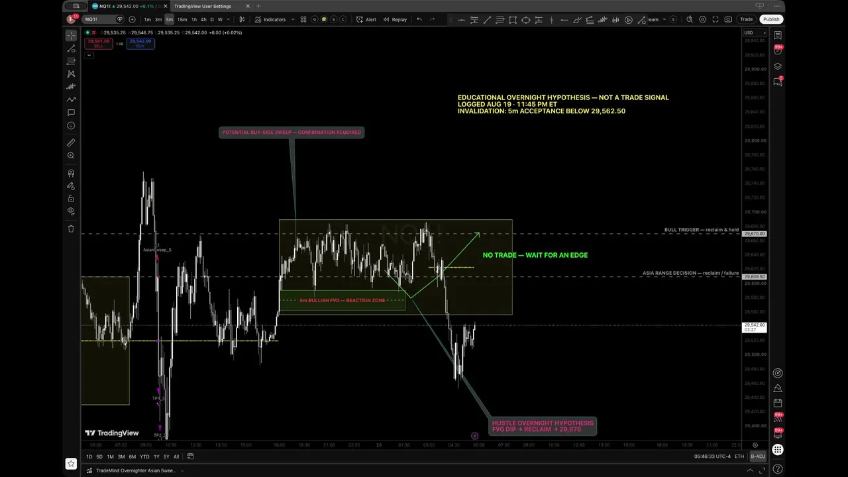The height and width of the screenshot is (477, 848).
Task: Click the quick search magnifier icon
Action: (x=690, y=19)
